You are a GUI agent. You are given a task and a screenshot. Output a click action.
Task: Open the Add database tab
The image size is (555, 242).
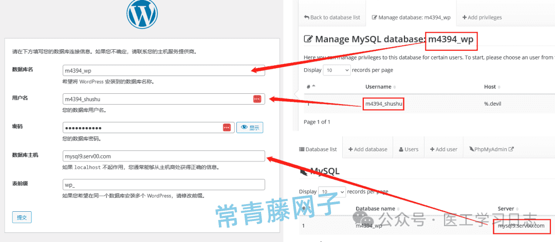click(368, 149)
